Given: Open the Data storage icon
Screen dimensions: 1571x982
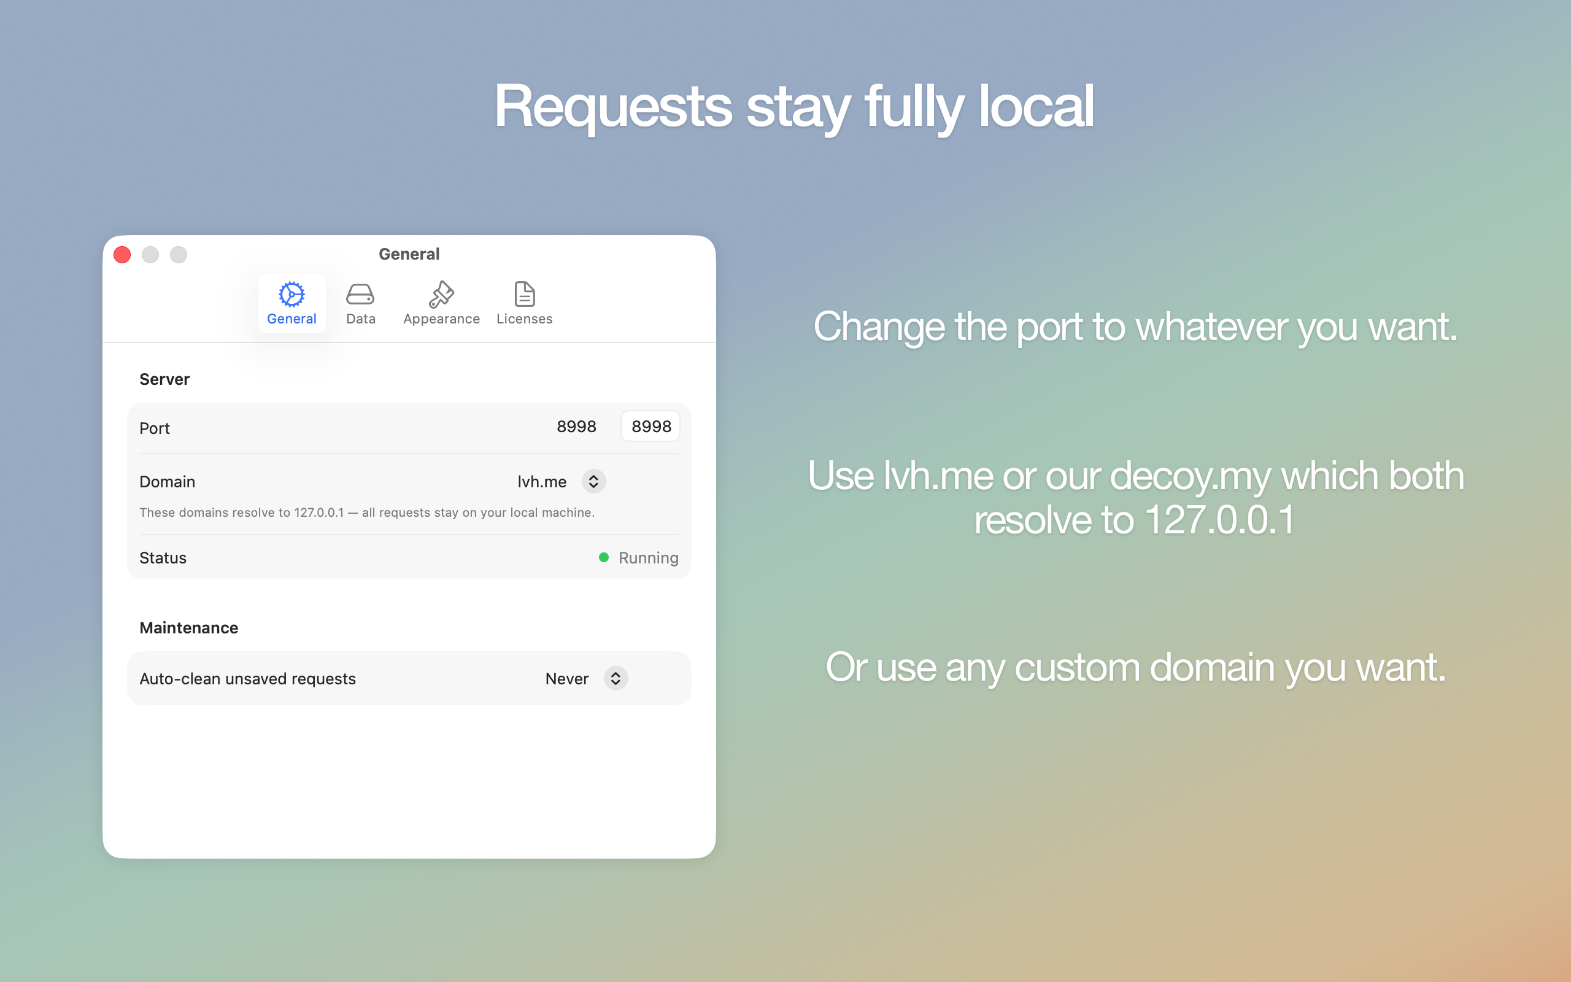Looking at the screenshot, I should (360, 293).
